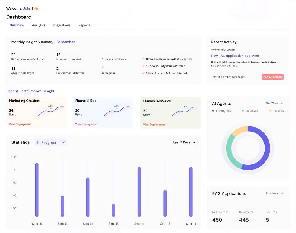
Task: Click the In Progress legend dot
Action: (213, 111)
